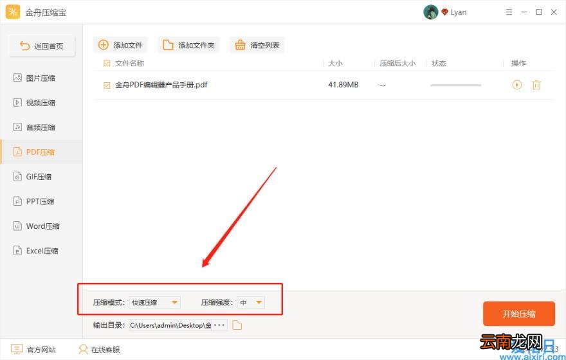Click 添加文件 button
The image size is (566, 360).
coord(120,45)
